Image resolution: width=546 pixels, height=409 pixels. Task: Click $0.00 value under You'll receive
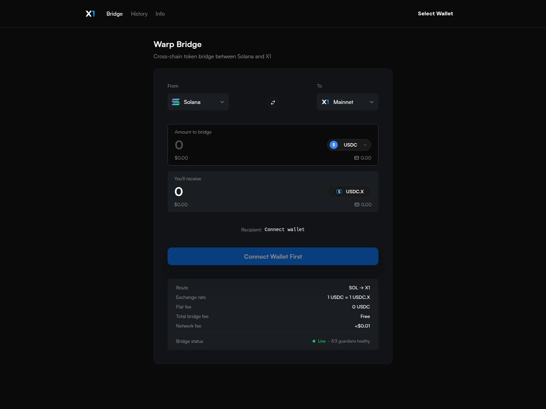pos(181,204)
